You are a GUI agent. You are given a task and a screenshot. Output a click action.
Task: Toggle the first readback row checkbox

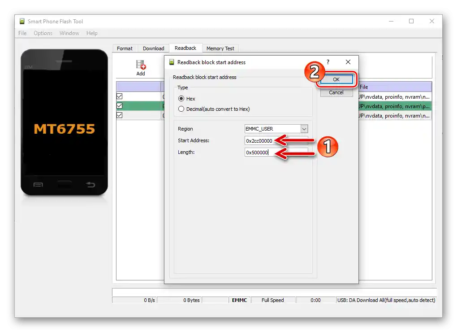pos(120,96)
